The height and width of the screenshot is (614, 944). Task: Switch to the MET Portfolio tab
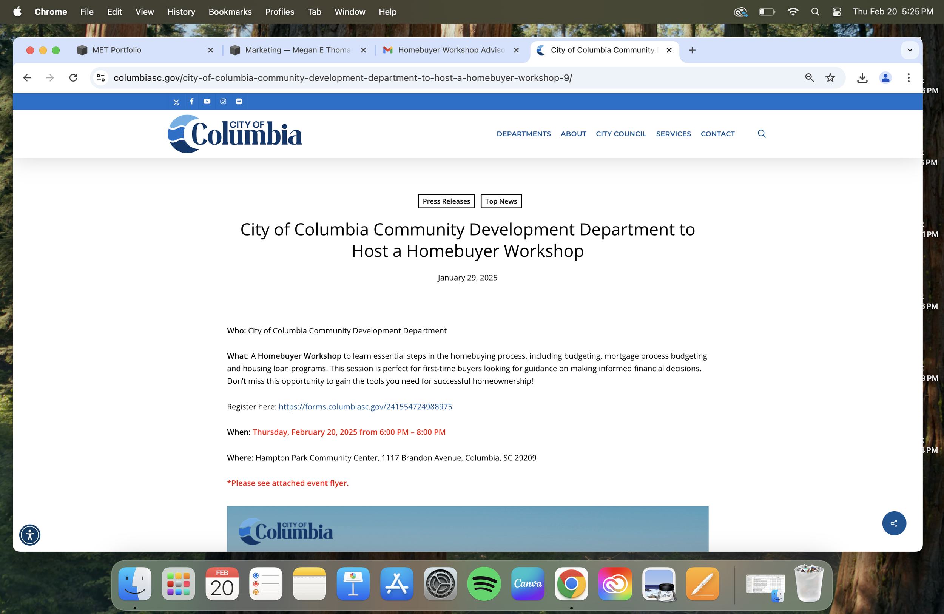(x=117, y=50)
